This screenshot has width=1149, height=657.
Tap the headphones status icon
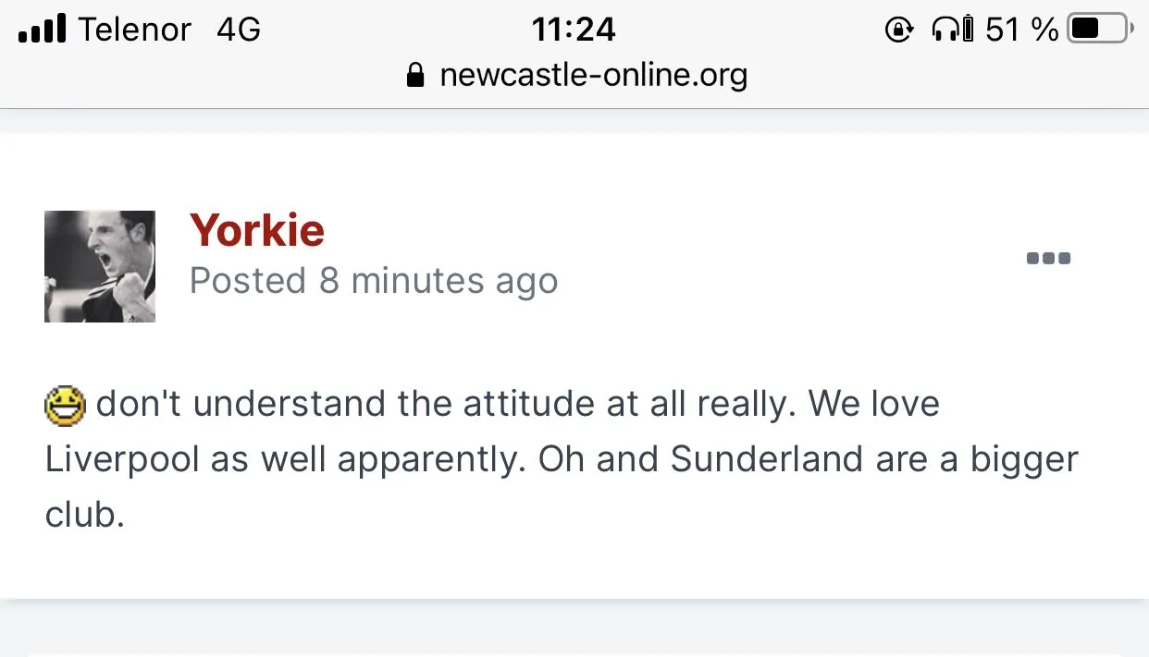click(x=946, y=30)
